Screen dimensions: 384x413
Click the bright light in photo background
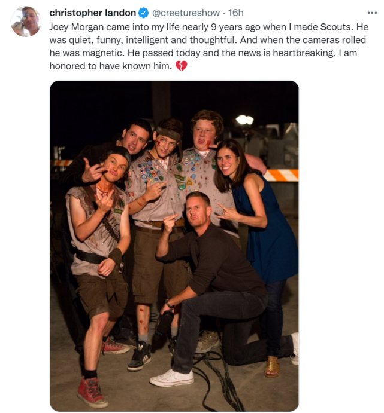click(x=244, y=120)
